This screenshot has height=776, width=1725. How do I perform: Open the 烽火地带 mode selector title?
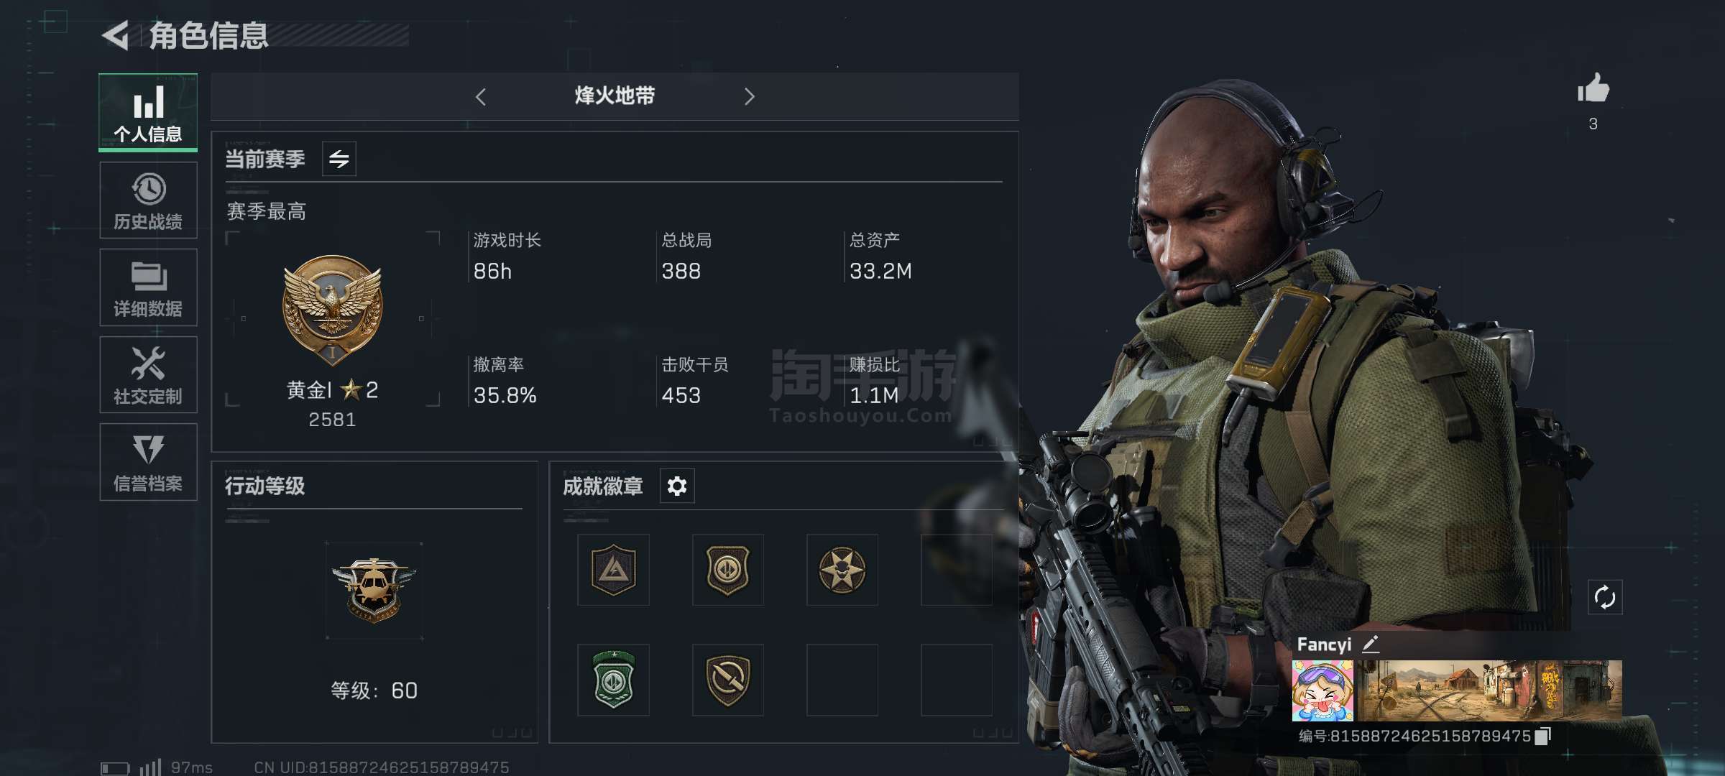point(615,96)
